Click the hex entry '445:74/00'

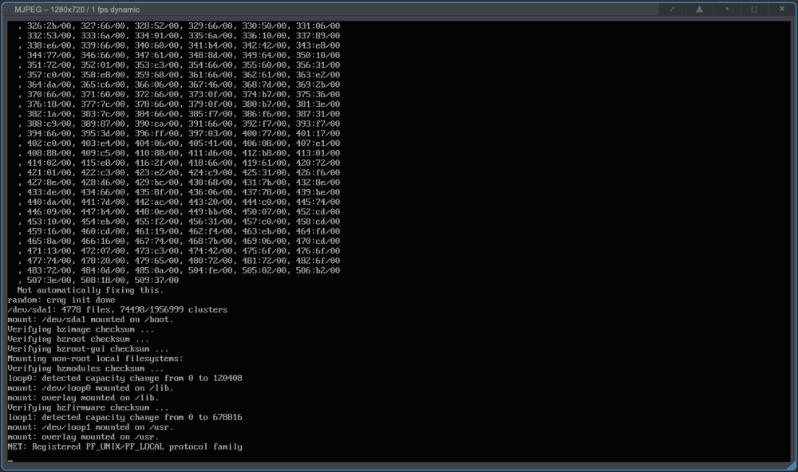pyautogui.click(x=318, y=202)
